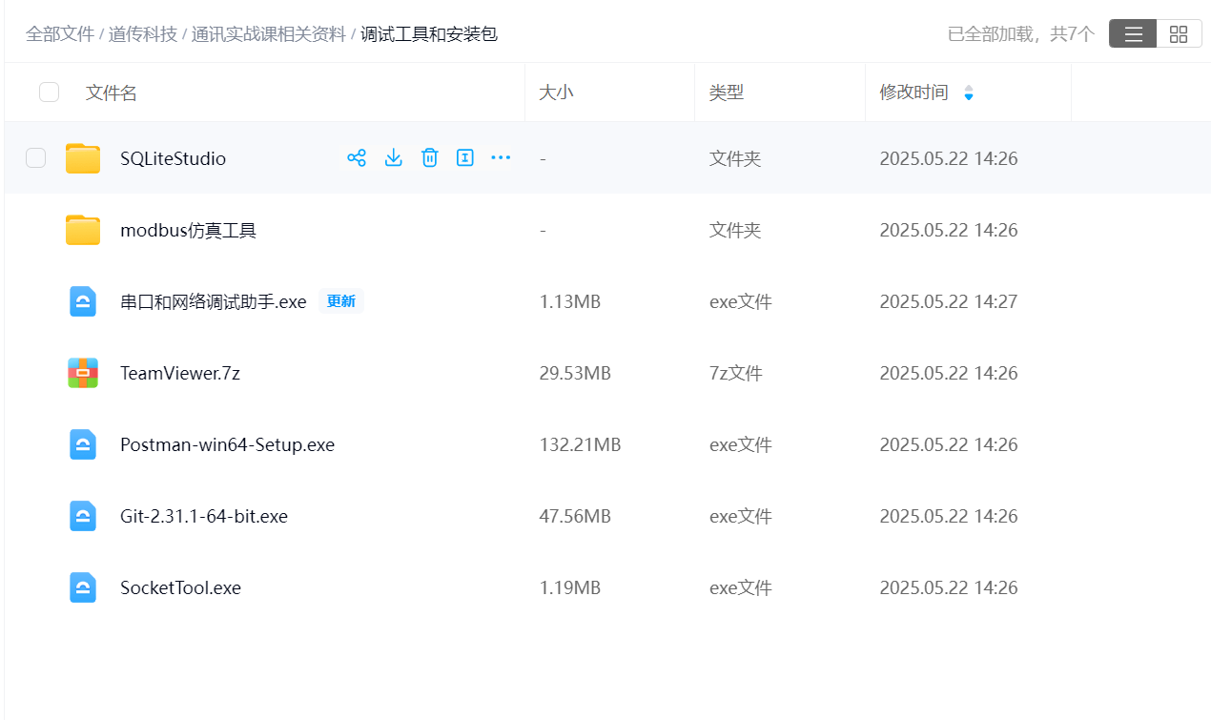Switch to grid view

(1179, 34)
